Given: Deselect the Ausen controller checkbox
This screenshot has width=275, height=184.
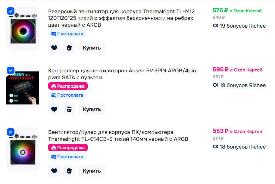Looking at the screenshot, I should (x=11, y=71).
